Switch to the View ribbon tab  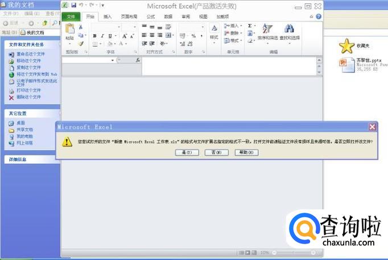[x=203, y=16]
